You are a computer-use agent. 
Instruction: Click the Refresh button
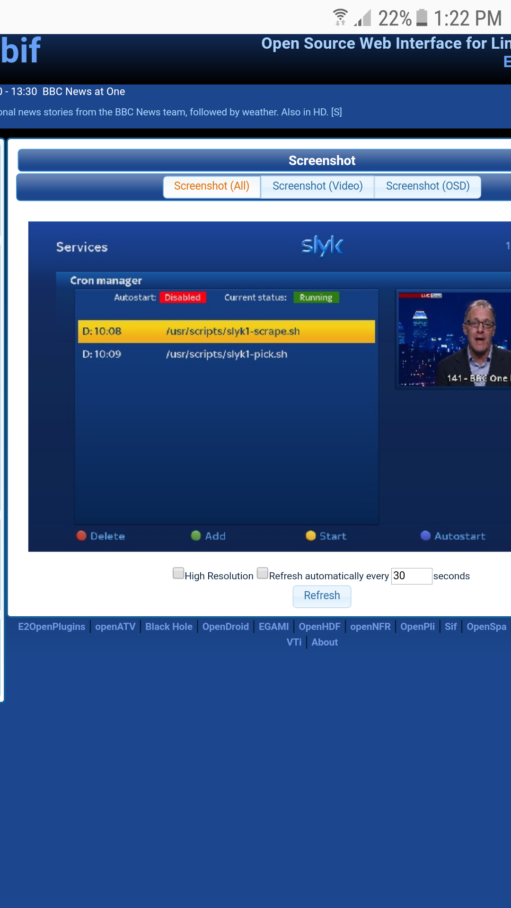point(322,596)
